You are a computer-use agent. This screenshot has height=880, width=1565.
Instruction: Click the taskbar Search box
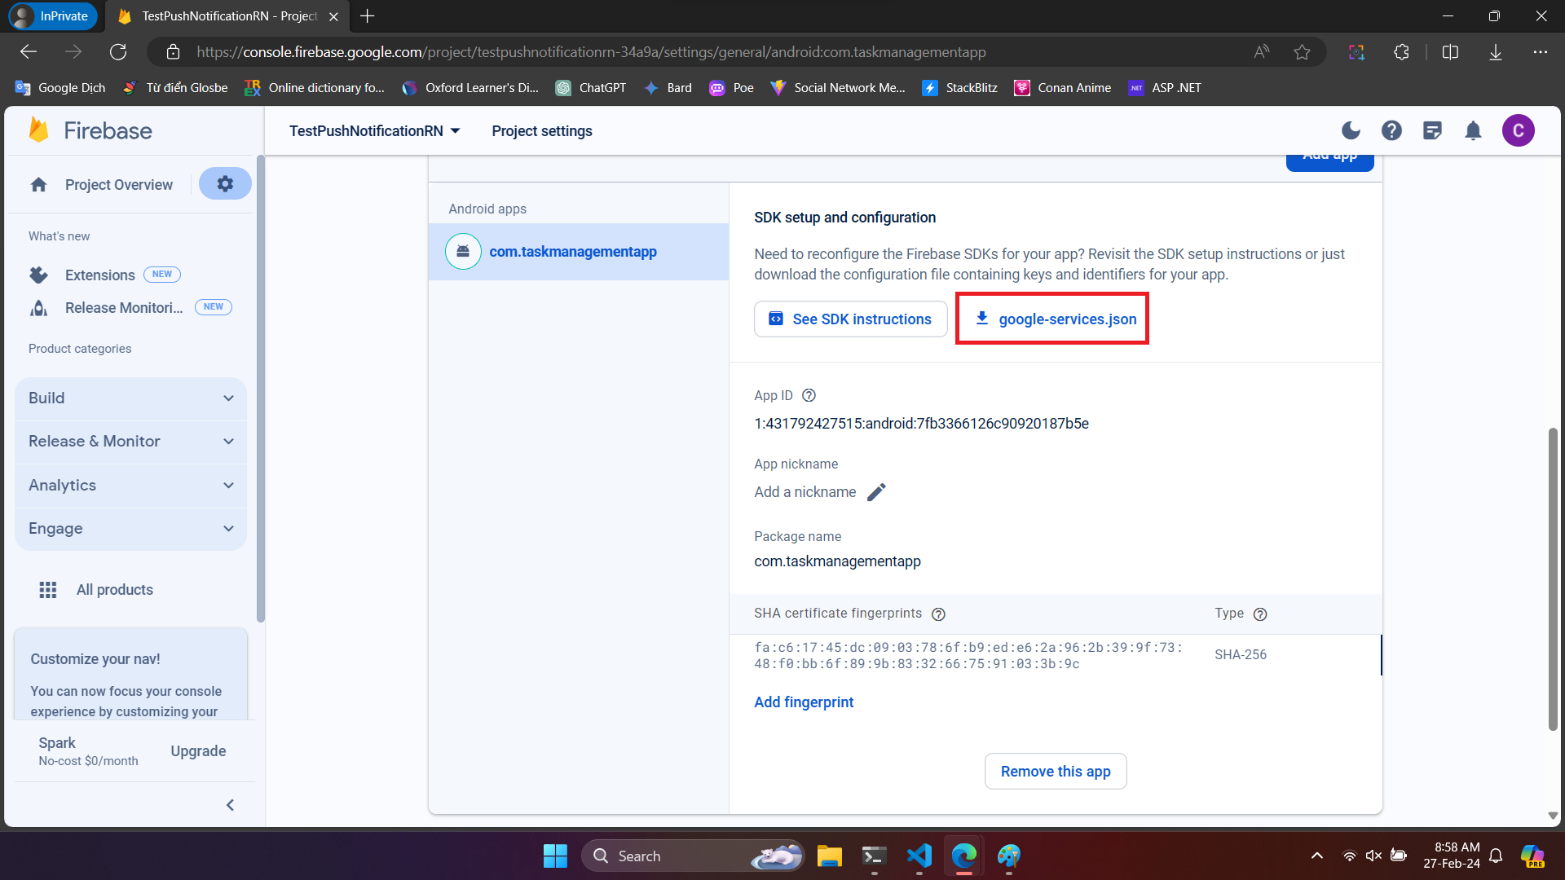click(693, 856)
